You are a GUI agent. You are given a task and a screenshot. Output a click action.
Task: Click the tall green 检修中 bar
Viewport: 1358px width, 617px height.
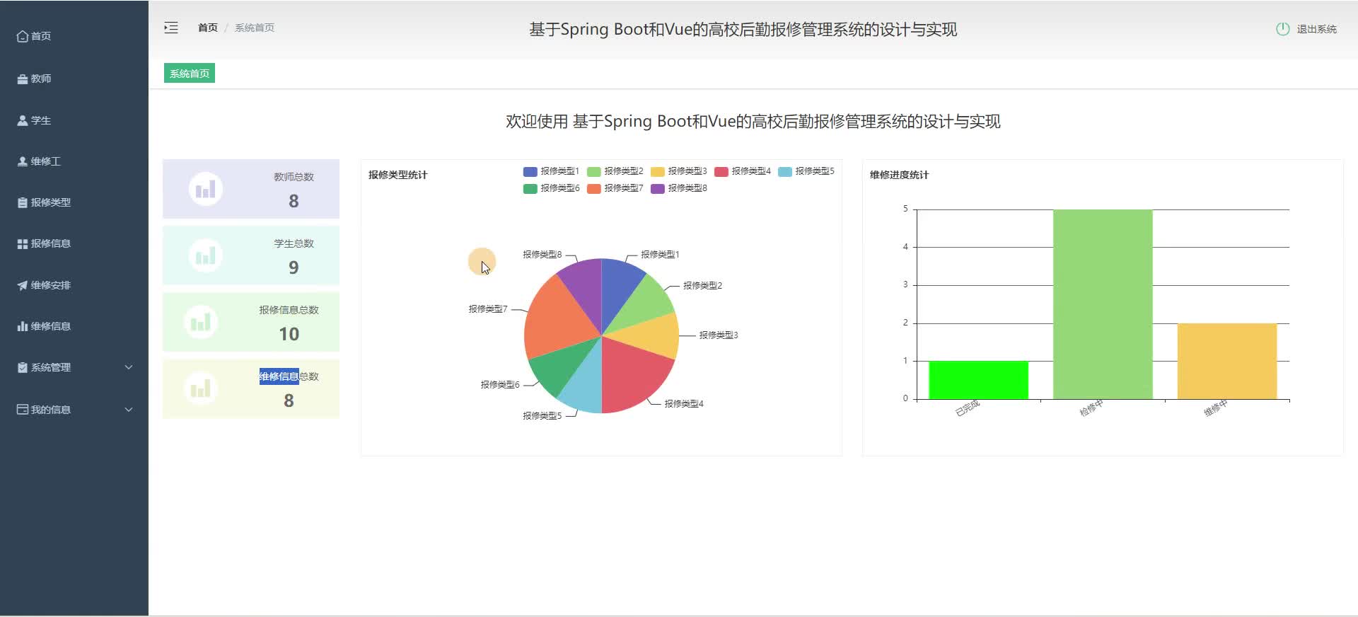point(1103,304)
